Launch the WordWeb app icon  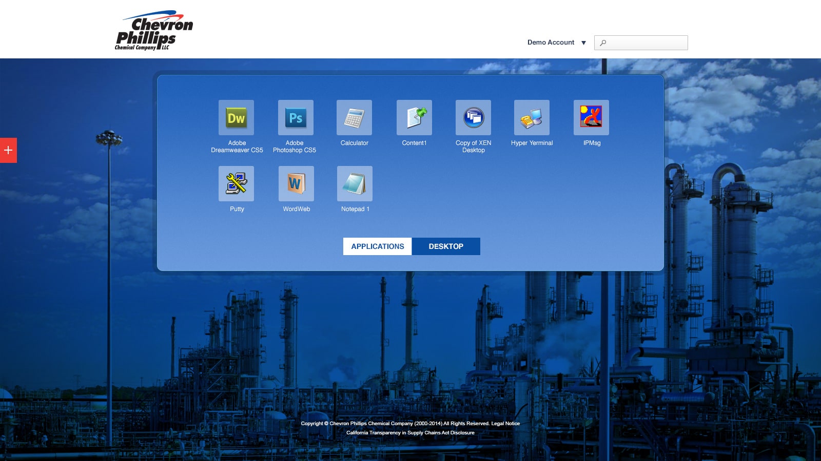pyautogui.click(x=296, y=183)
